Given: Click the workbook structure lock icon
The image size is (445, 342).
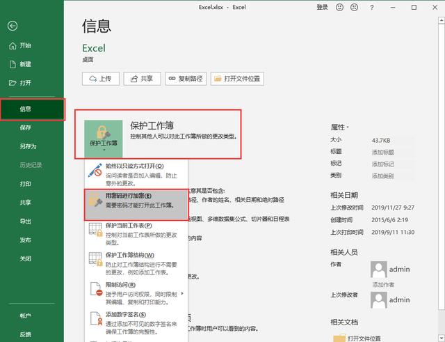Looking at the screenshot, I should [95, 259].
